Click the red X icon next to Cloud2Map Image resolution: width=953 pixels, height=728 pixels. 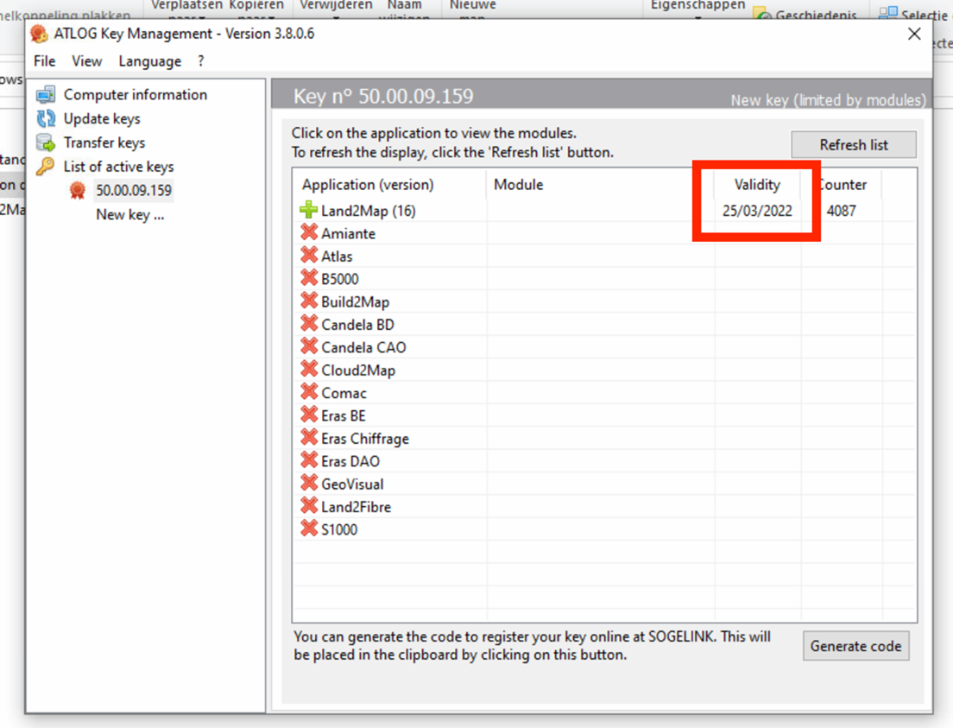point(309,369)
